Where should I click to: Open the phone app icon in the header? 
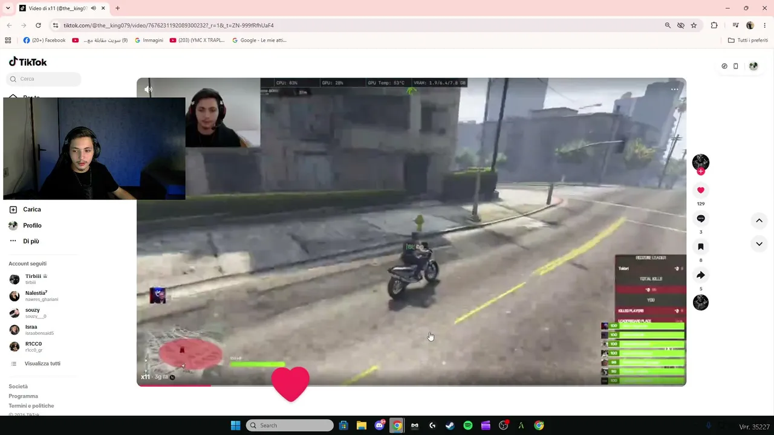point(735,66)
